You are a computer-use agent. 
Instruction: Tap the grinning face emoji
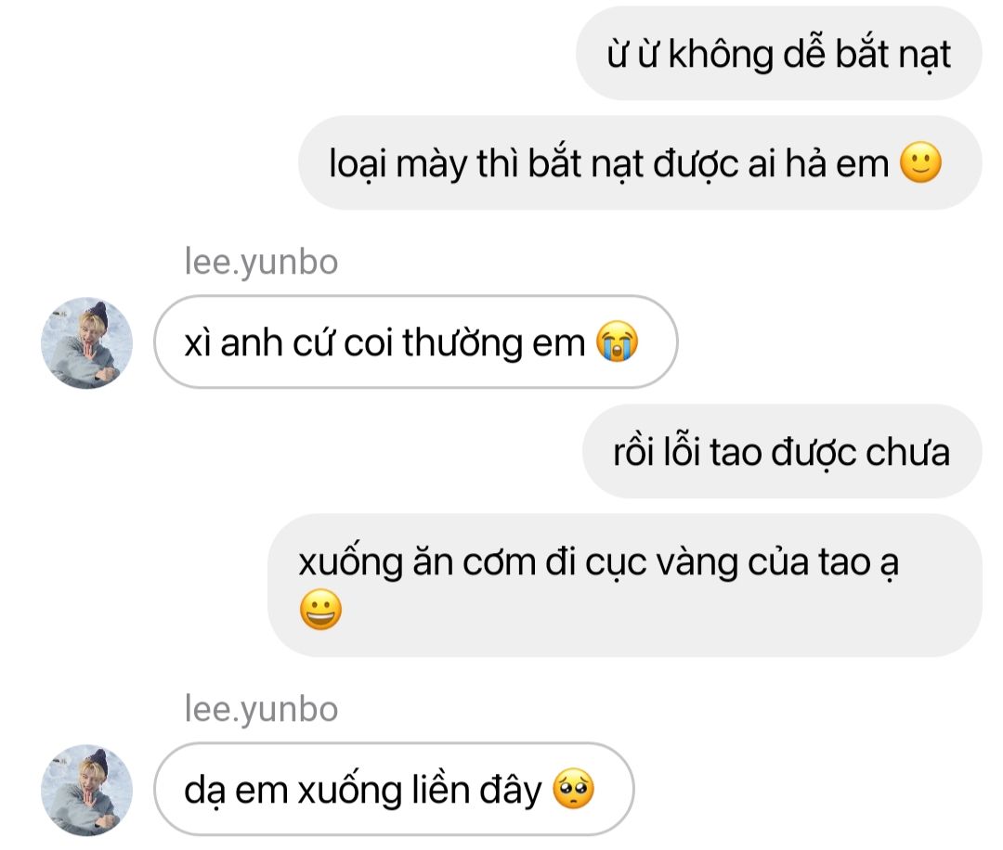[x=320, y=609]
